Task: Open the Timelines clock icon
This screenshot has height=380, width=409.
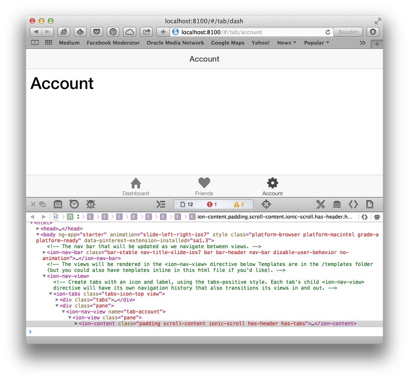Action: (x=74, y=204)
